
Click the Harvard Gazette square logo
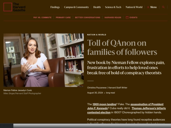point(8,7)
